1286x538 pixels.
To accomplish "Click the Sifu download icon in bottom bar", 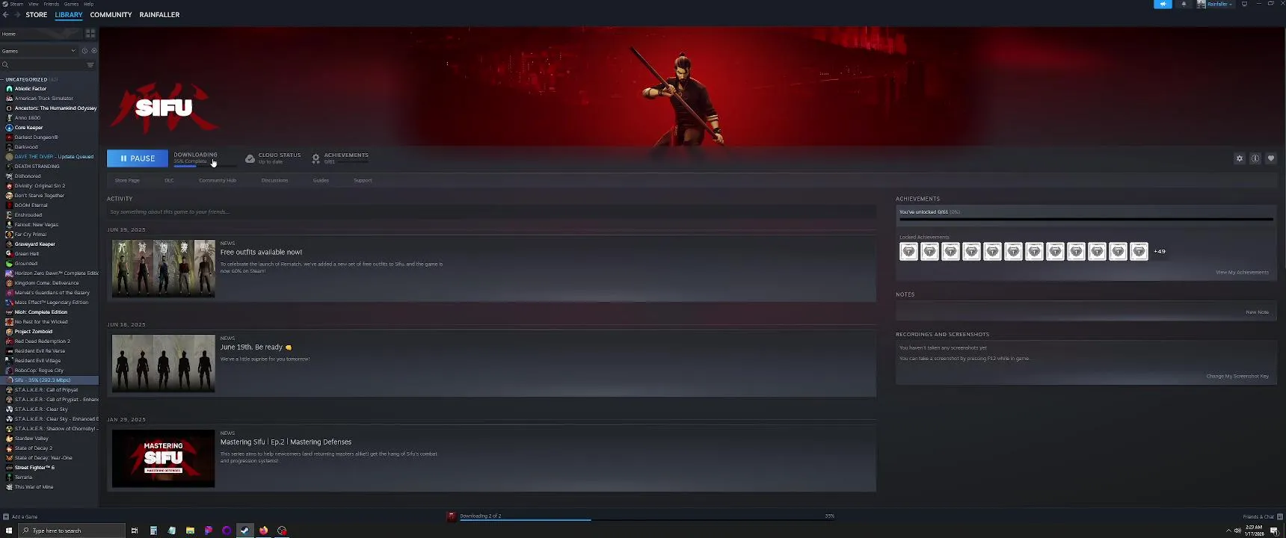I will 452,516.
